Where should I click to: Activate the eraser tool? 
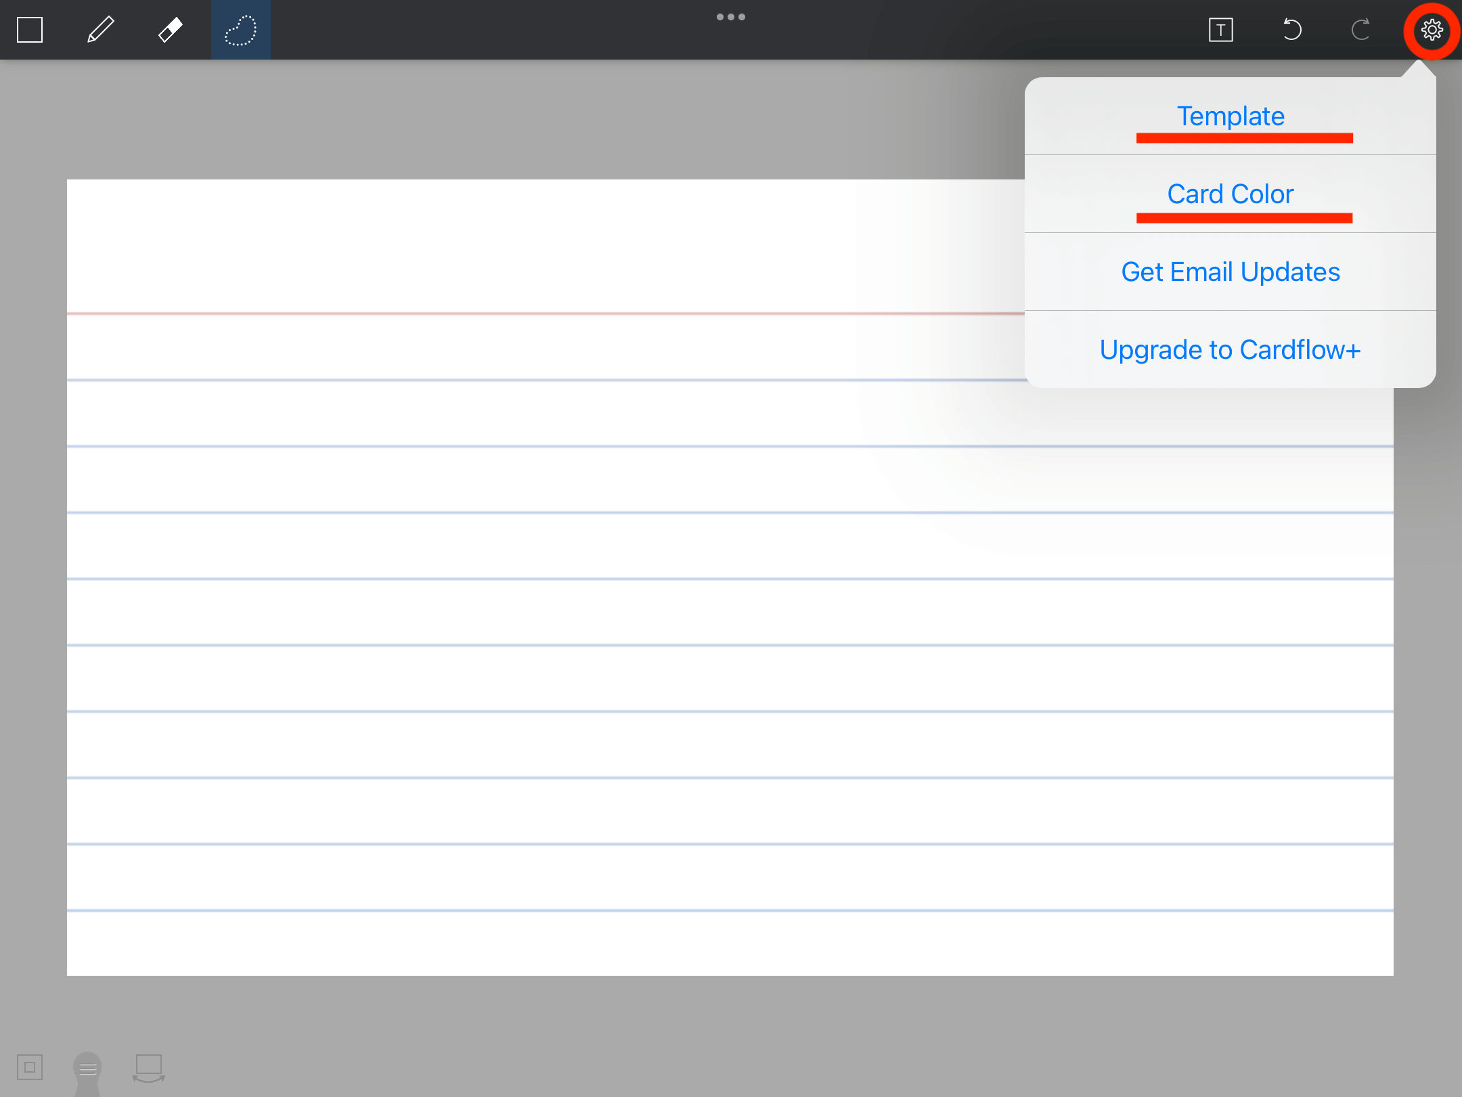[x=170, y=30]
